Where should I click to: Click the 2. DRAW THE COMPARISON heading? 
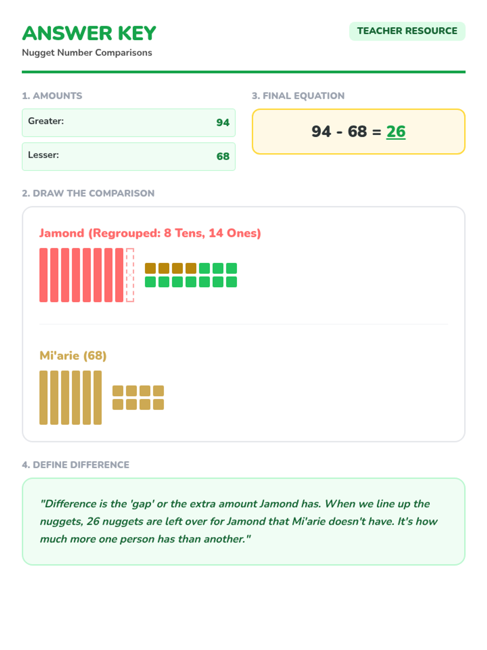(x=88, y=193)
